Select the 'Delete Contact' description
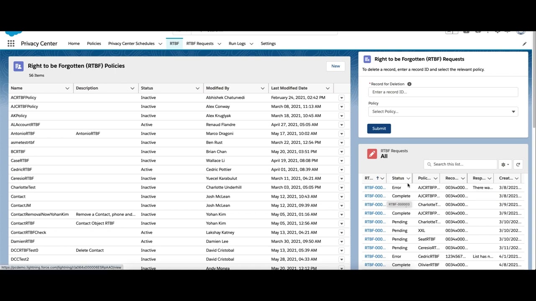 [90, 250]
